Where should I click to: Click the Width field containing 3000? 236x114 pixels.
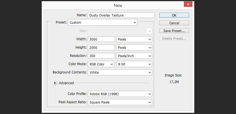tap(101, 39)
